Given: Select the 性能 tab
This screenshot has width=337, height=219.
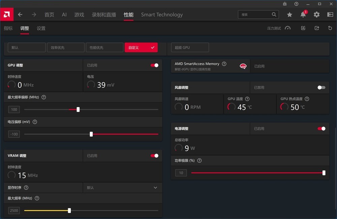Looking at the screenshot, I should (x=128, y=14).
